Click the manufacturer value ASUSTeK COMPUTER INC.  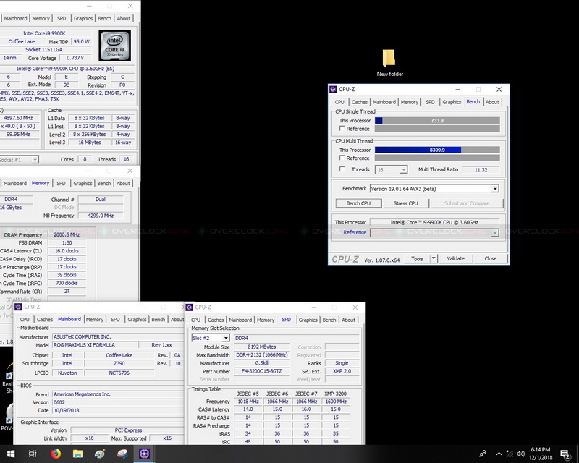point(117,336)
